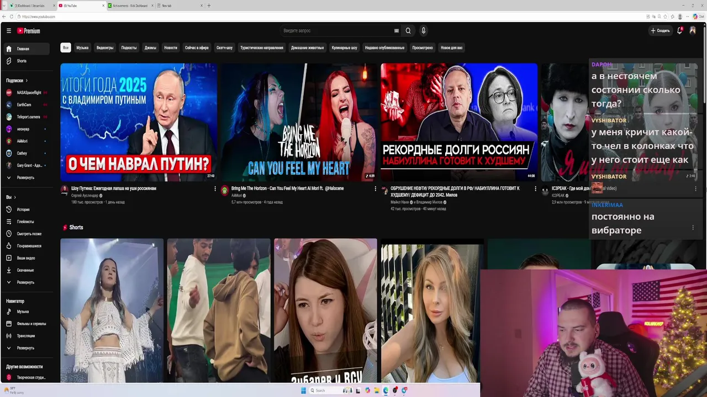Screen dimensions: 707x397
Task: Click the magnifier search button
Action: tap(408, 31)
